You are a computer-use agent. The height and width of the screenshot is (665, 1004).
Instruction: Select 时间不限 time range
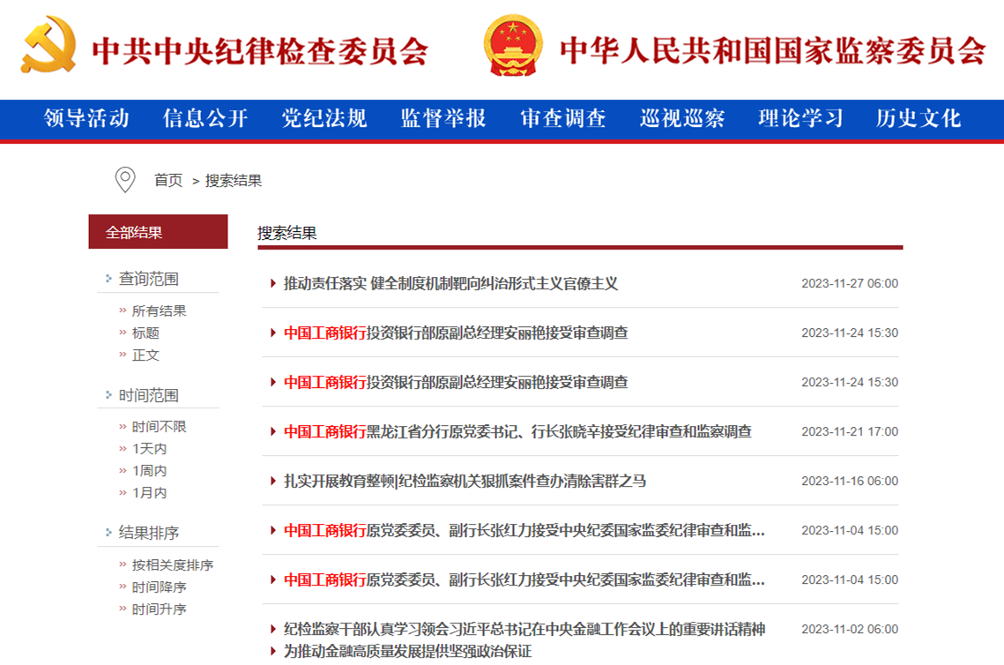(159, 427)
